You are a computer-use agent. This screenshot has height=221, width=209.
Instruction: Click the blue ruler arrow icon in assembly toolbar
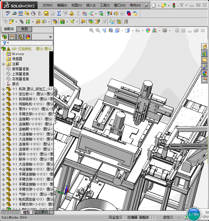111,21
